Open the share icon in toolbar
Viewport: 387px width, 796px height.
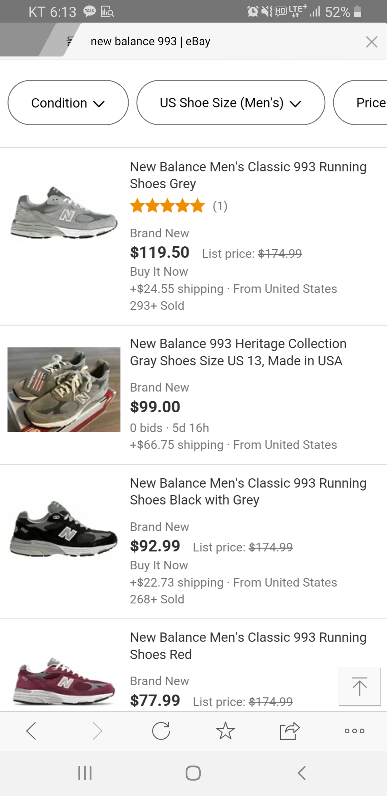[290, 731]
